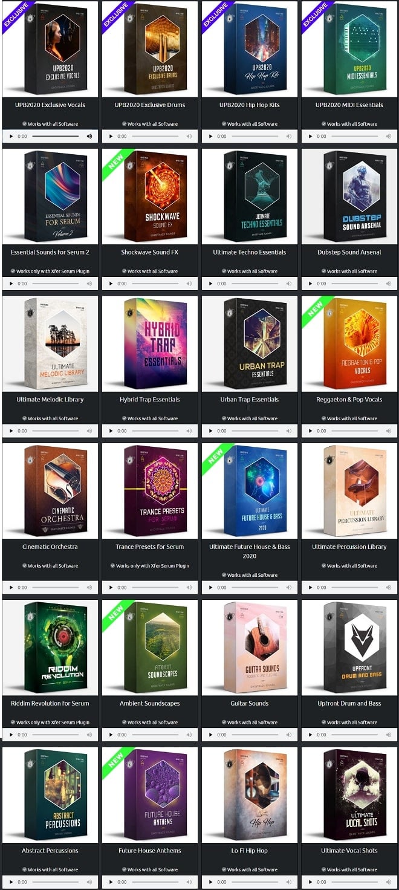Image resolution: width=399 pixels, height=890 pixels.
Task: Seek within the UPB2020 Exclusive Vocals progress bar
Action: [56, 137]
